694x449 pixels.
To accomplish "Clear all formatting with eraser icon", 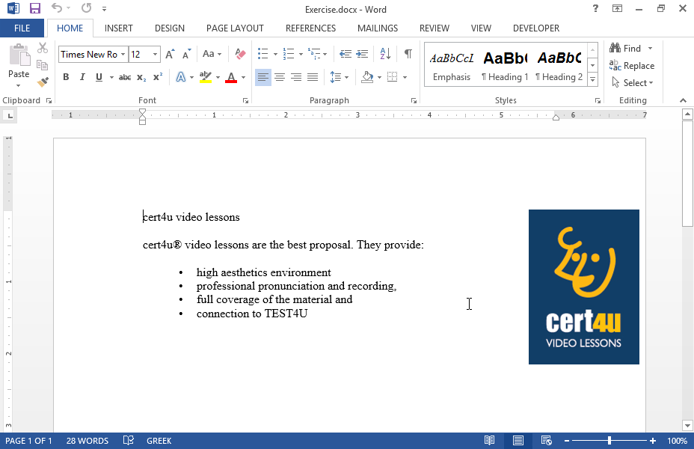I will pos(240,54).
